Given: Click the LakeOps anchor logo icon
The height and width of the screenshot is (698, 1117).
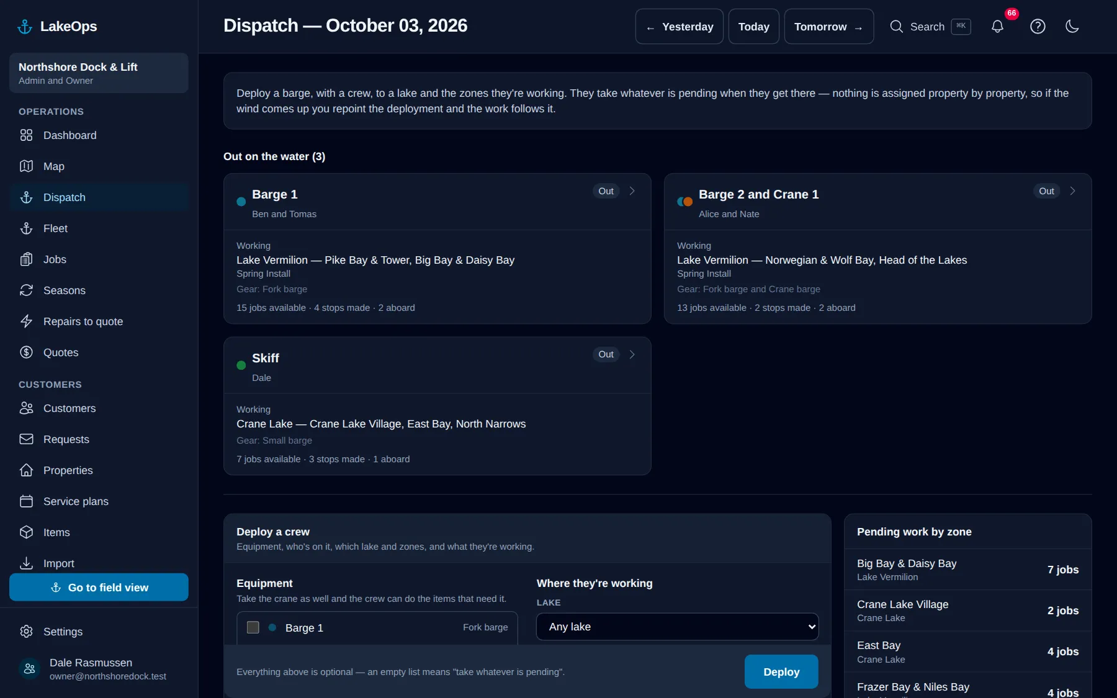Looking at the screenshot, I should 25,27.
